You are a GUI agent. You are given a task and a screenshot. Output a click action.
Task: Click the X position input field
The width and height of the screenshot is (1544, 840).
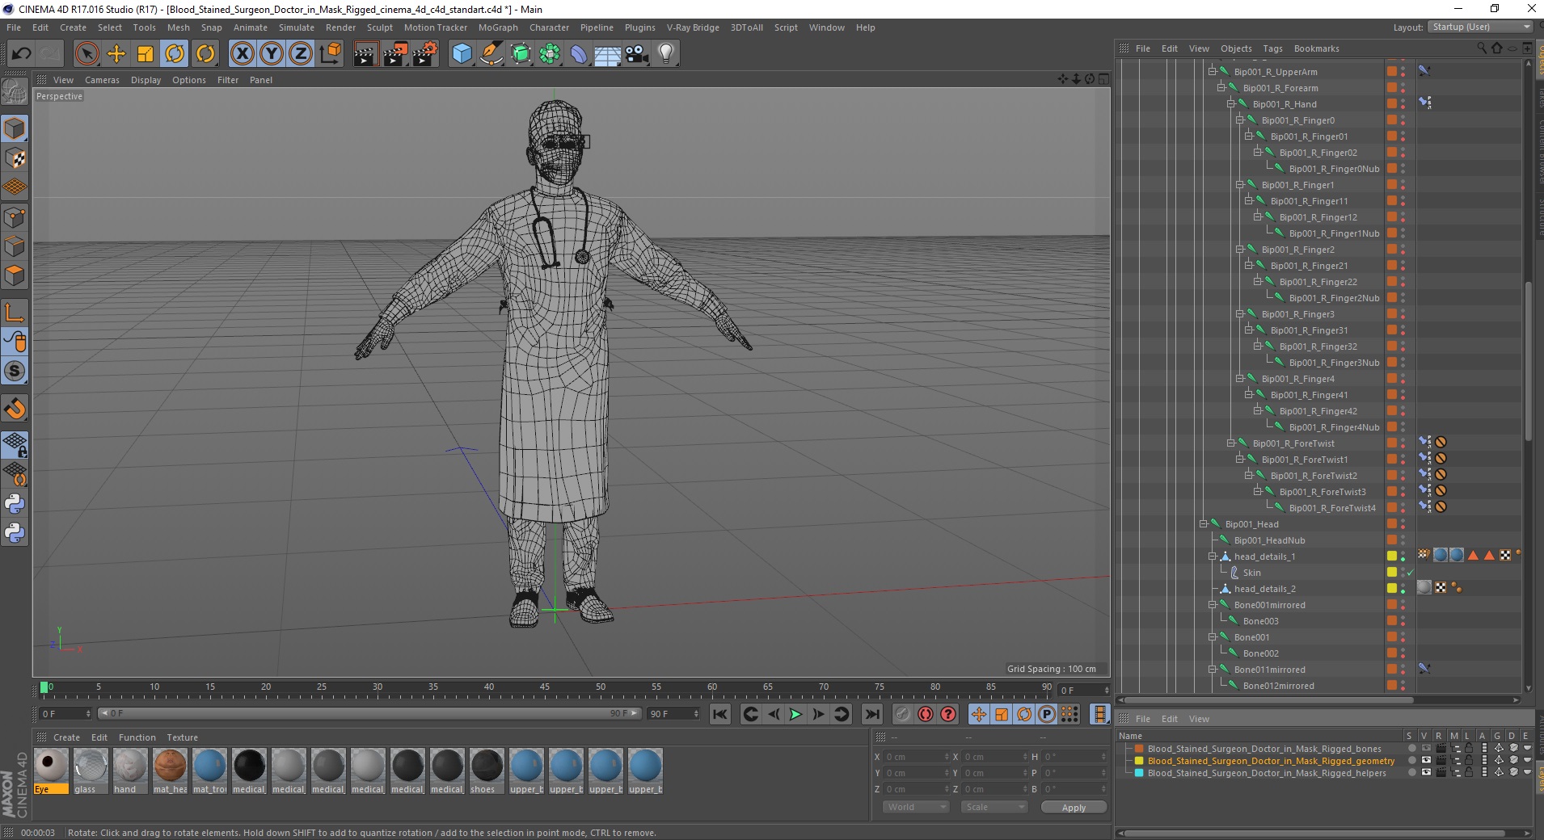(x=917, y=757)
